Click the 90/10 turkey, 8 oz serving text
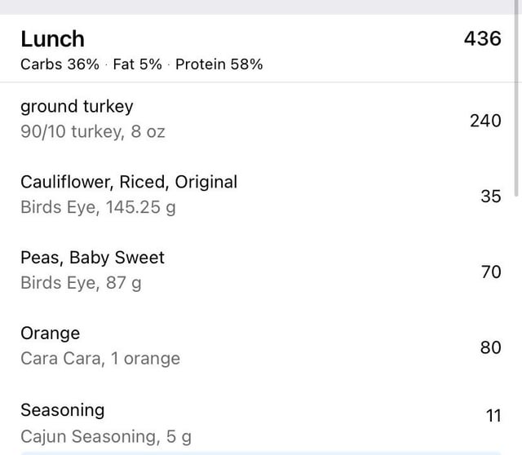This screenshot has width=522, height=455. click(x=92, y=131)
